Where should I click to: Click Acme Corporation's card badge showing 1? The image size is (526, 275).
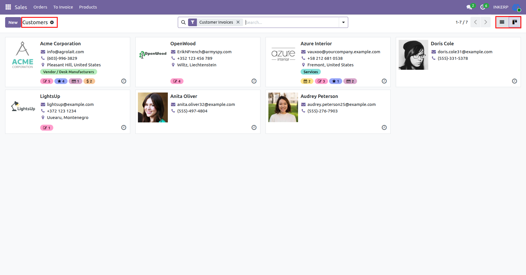click(x=76, y=81)
